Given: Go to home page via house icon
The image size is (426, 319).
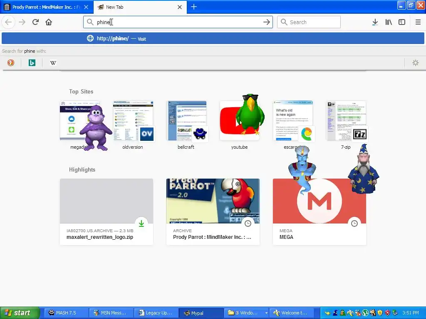Looking at the screenshot, I should (x=49, y=22).
